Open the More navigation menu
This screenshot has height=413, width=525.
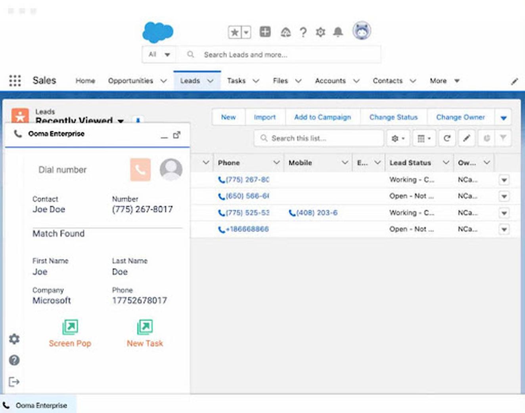[445, 81]
